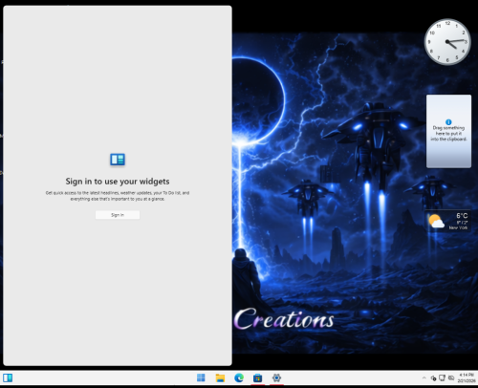Click the clipboard drop gadget panel
The height and width of the screenshot is (388, 478).
448,131
